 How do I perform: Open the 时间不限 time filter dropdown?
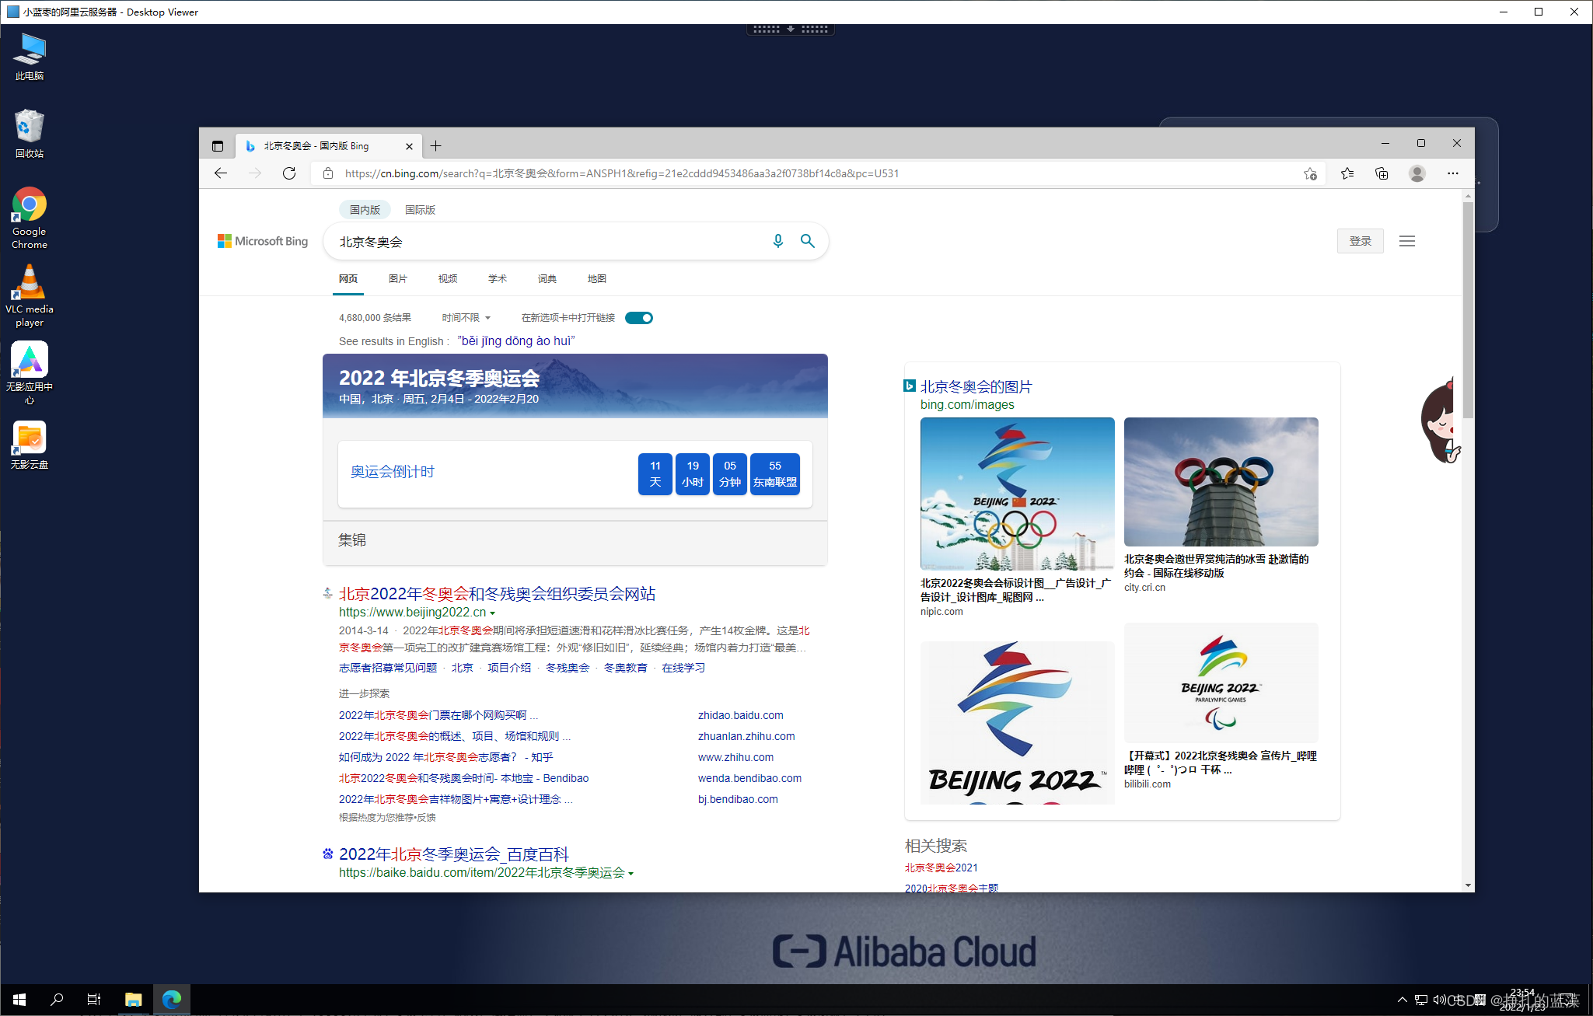click(x=465, y=317)
